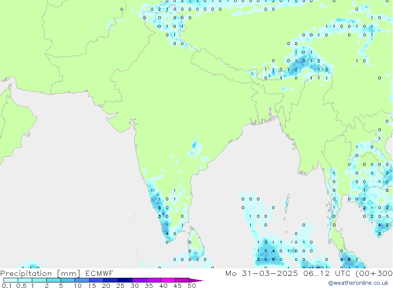Viewport: 393px width, 288px height.
Task: Select the legend swatch between 10 and 15
Action: coord(82,280)
